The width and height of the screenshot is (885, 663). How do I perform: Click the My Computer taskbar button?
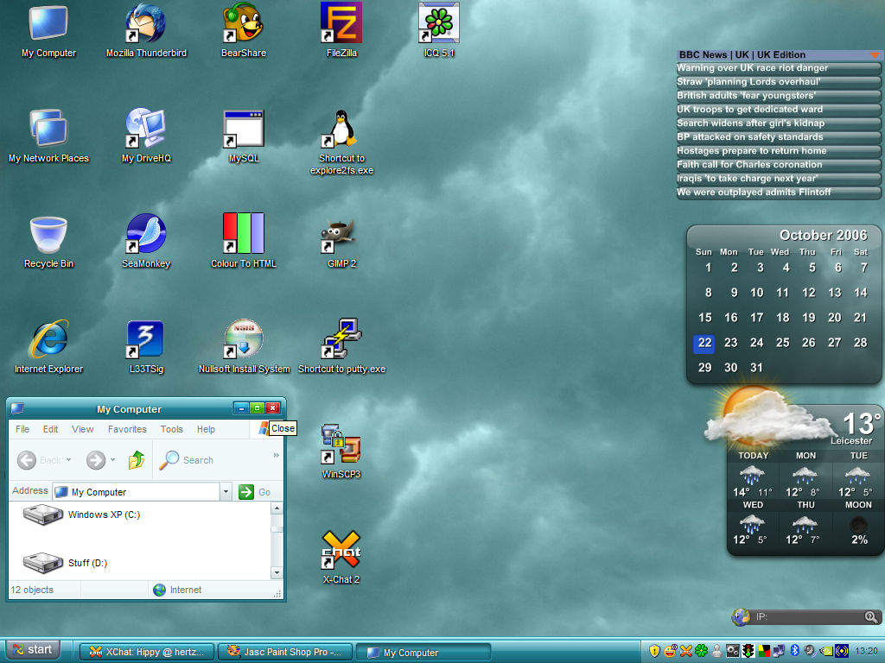click(x=423, y=653)
